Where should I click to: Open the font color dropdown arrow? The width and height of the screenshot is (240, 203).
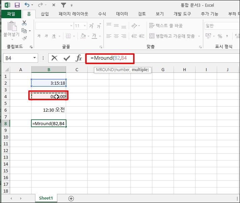point(100,36)
